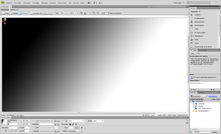Image resolution: width=221 pixels, height=134 pixels.
Task: Open the Uitlijnen dropdown
Action: [x=76, y=131]
